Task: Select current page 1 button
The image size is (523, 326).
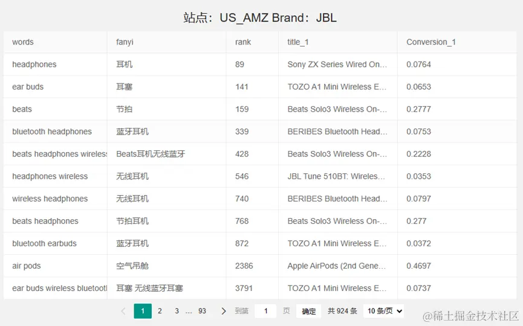Action: click(143, 312)
